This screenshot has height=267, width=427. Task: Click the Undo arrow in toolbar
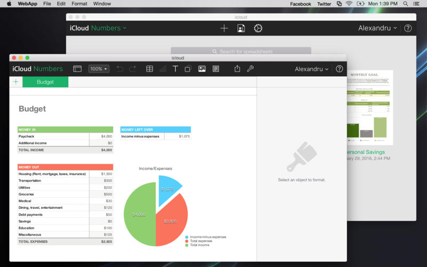pos(120,69)
